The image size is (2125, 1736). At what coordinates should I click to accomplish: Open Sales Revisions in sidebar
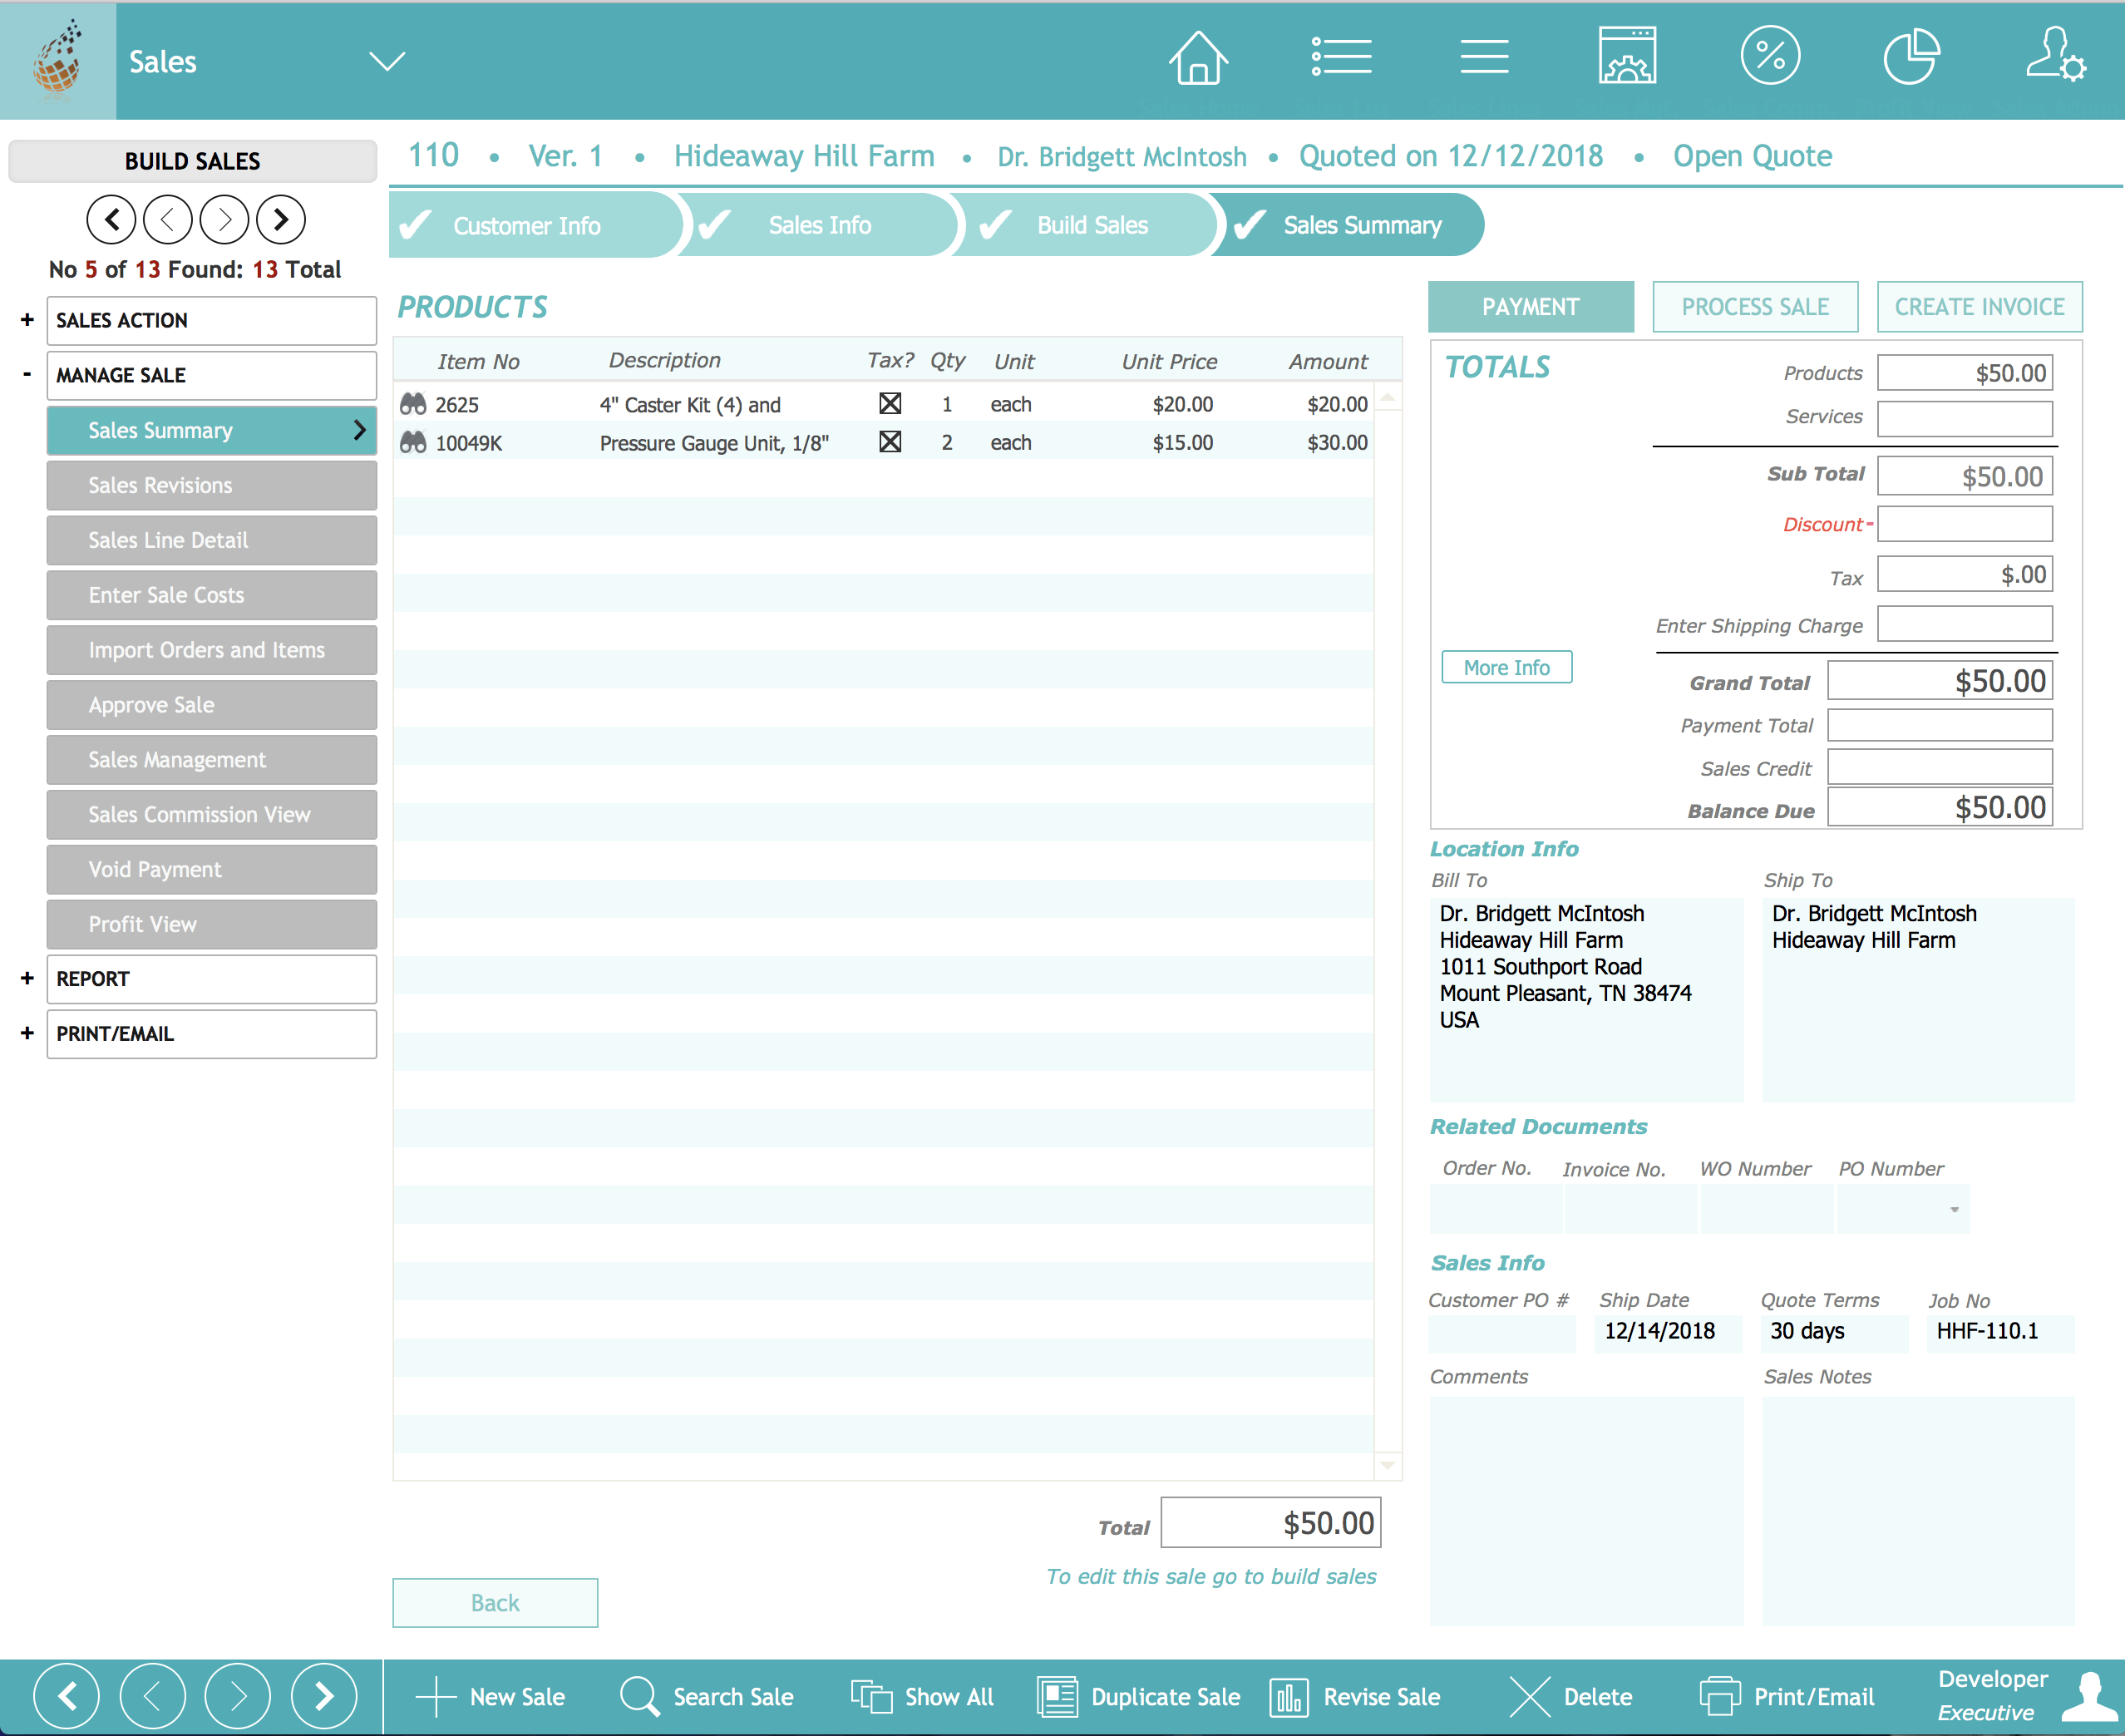(x=212, y=485)
